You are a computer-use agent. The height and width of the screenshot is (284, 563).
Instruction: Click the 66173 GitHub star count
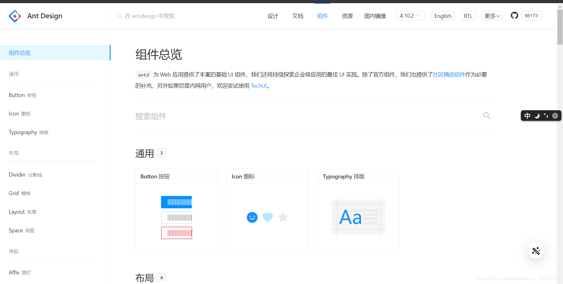[531, 15]
